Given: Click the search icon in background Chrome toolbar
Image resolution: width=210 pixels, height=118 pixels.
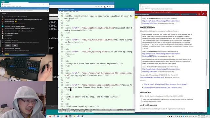Looking at the screenshot, I should pos(96,7).
